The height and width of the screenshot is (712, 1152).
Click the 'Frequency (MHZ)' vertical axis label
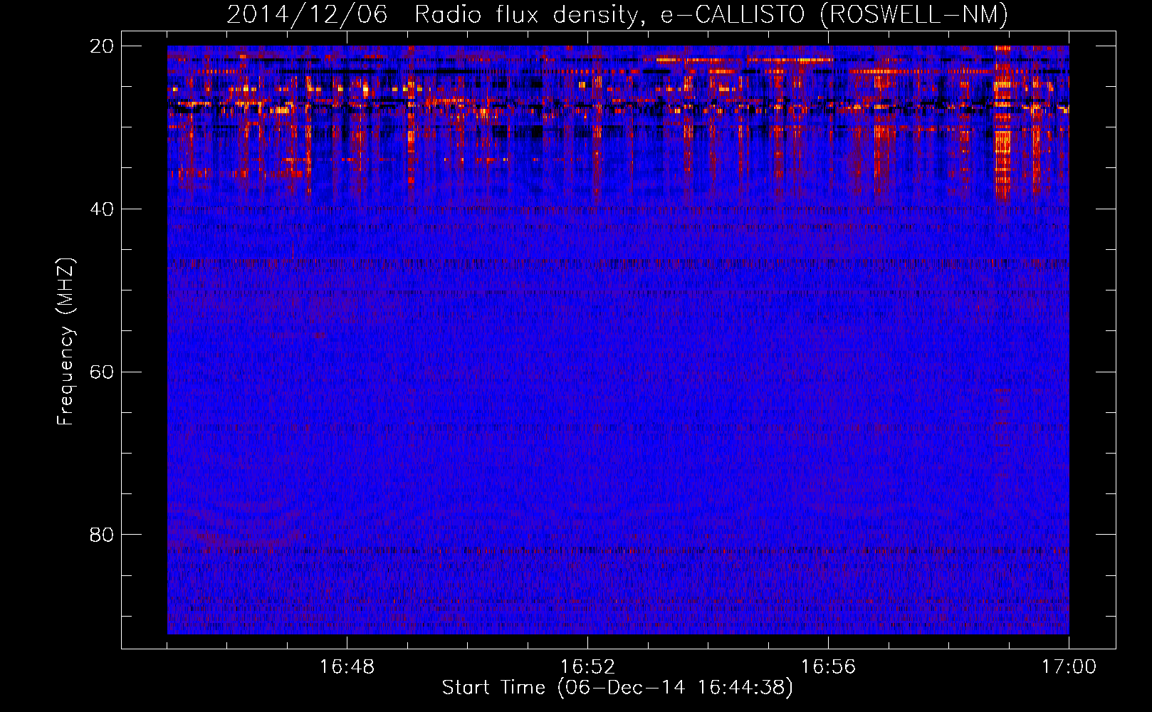click(x=66, y=342)
